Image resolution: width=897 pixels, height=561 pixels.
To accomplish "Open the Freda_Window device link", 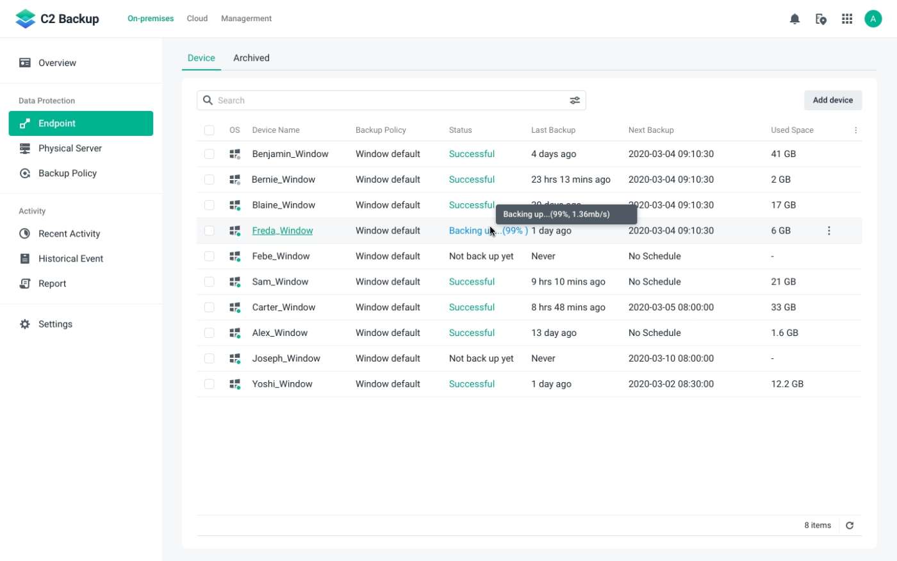I will [x=283, y=231].
